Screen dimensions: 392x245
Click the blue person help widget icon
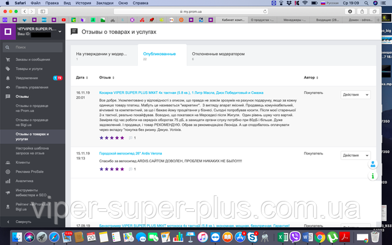coord(373,164)
